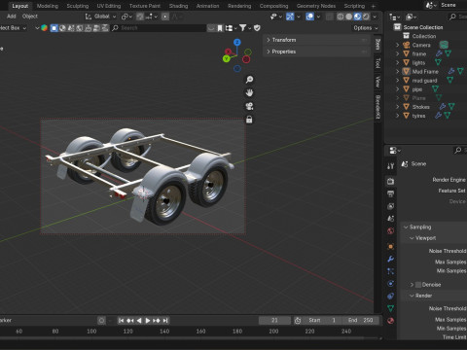Click the pan hand viewport icon
Viewport: 467px width, 350px height.
249,92
